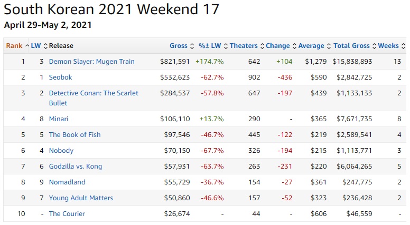The width and height of the screenshot is (410, 225).
Task: Open the Seobok release link
Action: [x=61, y=77]
